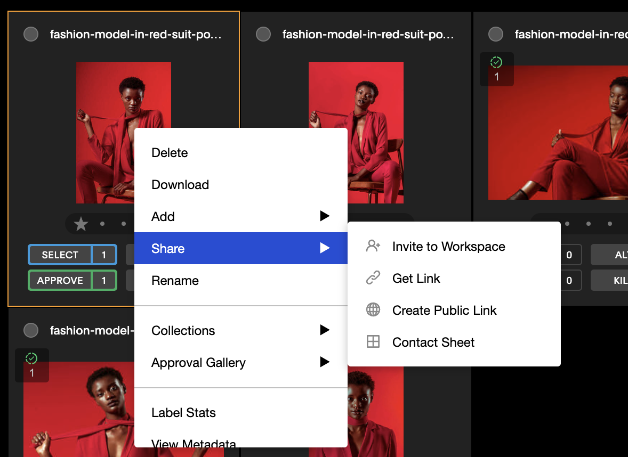Expand the Collections submenu arrow
The image size is (628, 457).
pyautogui.click(x=325, y=330)
